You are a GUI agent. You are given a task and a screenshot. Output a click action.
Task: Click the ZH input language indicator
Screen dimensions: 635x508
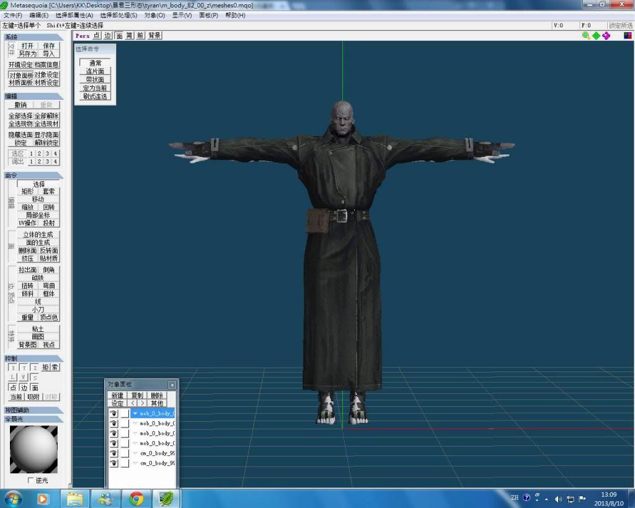pos(515,498)
